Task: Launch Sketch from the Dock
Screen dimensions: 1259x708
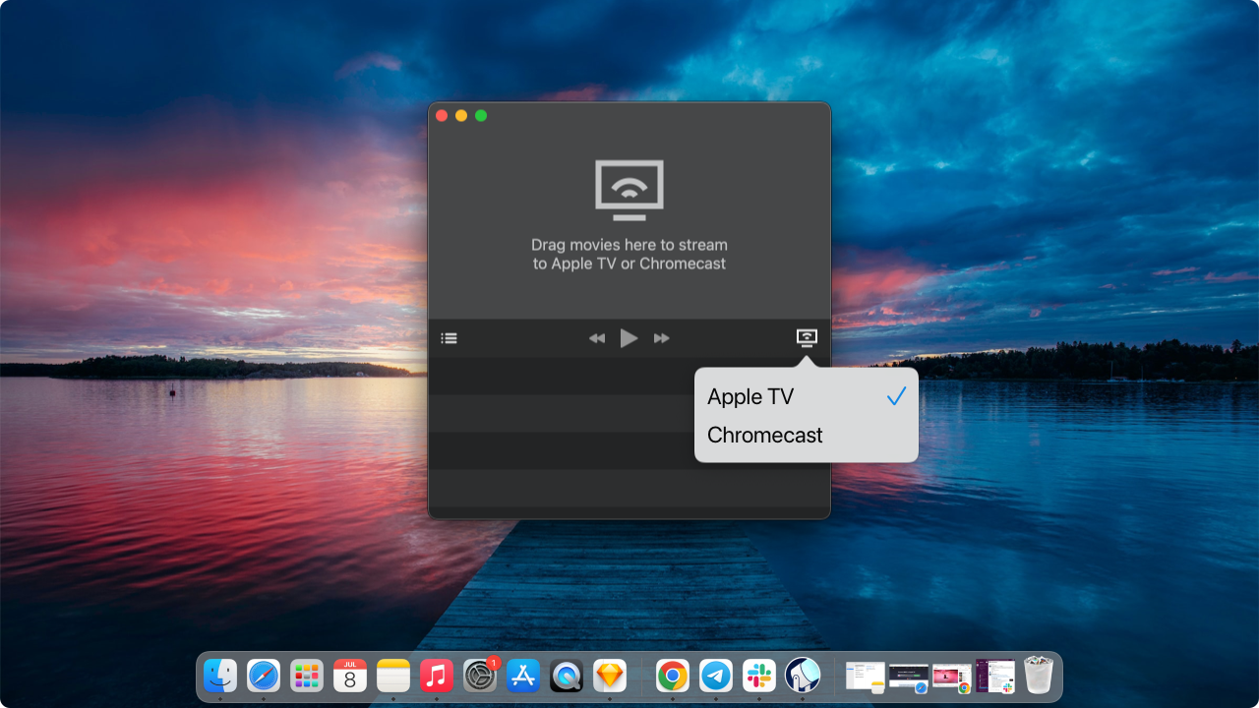Action: pyautogui.click(x=610, y=676)
